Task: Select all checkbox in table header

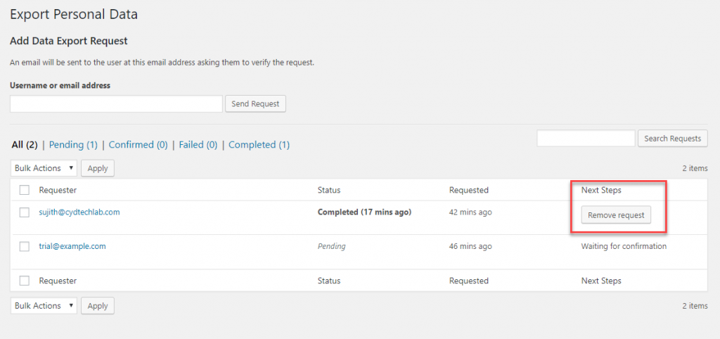Action: click(x=25, y=190)
